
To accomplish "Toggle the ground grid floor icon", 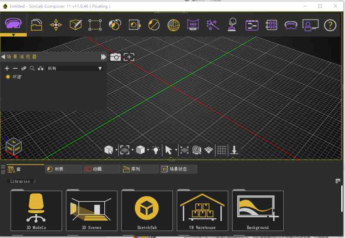I will point(209,149).
